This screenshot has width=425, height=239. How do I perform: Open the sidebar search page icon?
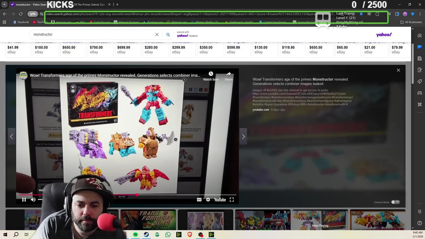click(420, 36)
